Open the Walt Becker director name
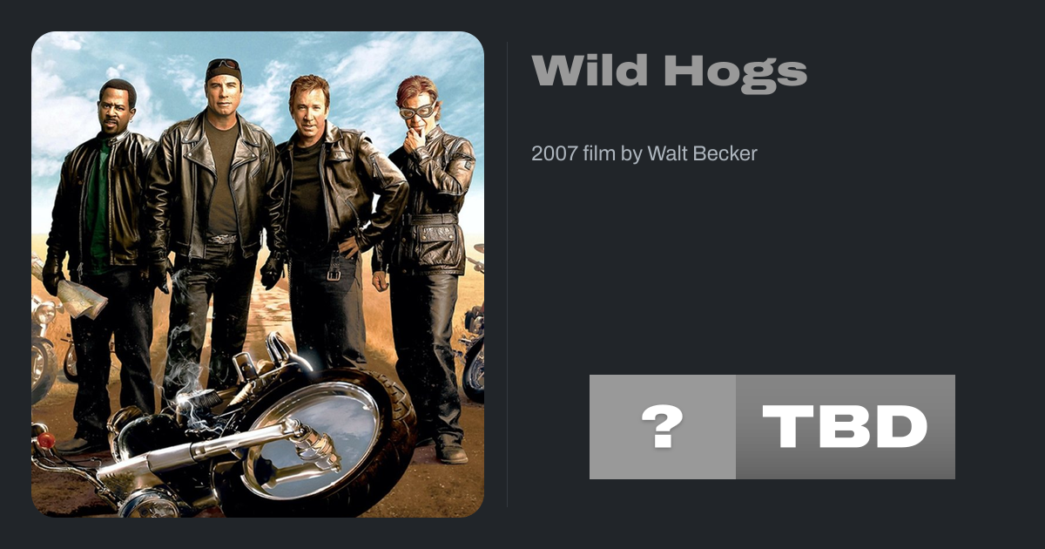The height and width of the screenshot is (549, 1045). pos(702,153)
